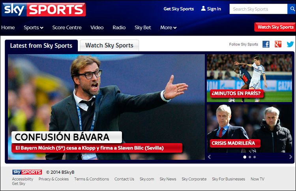Go to previous carousel slide arrow
Image resolution: width=296 pixels, height=191 pixels.
pyautogui.click(x=209, y=157)
